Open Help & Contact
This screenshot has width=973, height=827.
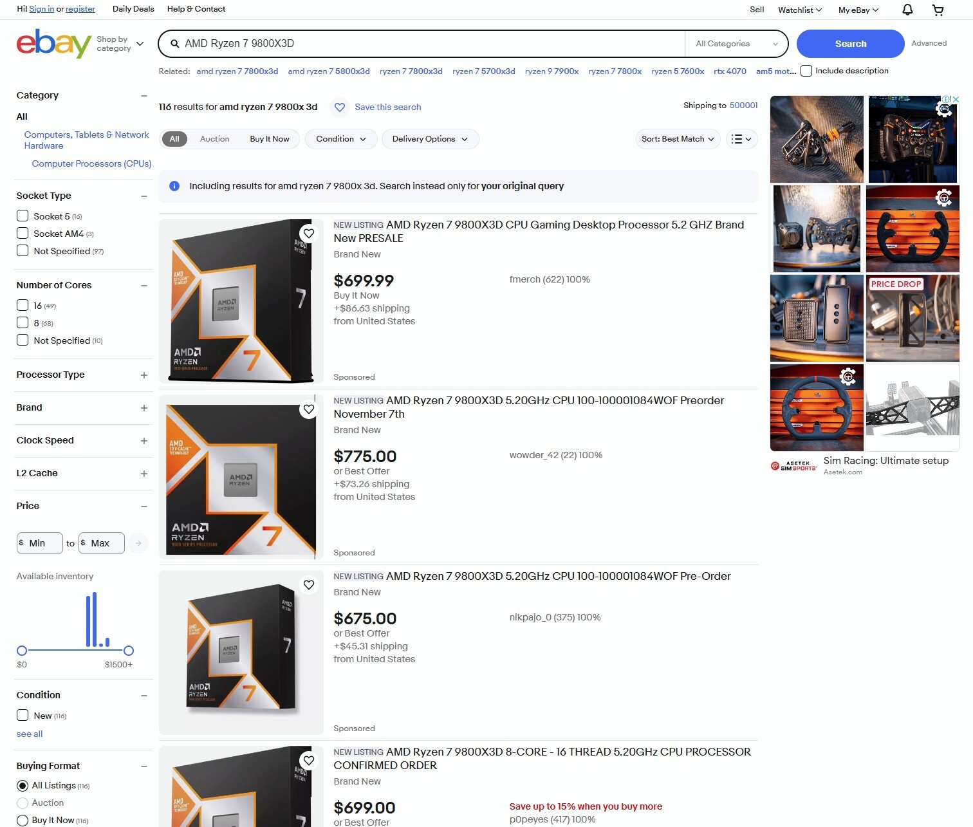tap(196, 9)
